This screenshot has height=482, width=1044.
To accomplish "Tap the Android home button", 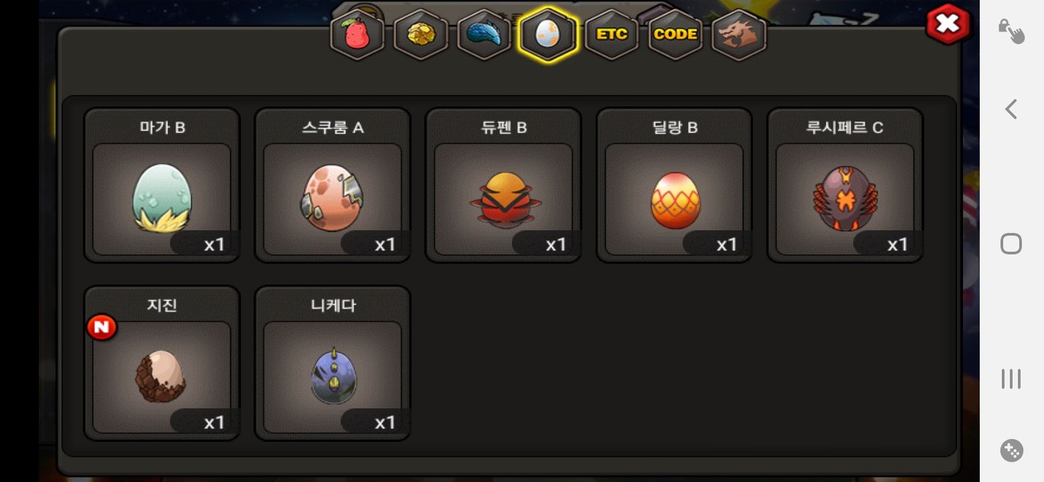I will click(x=1011, y=244).
